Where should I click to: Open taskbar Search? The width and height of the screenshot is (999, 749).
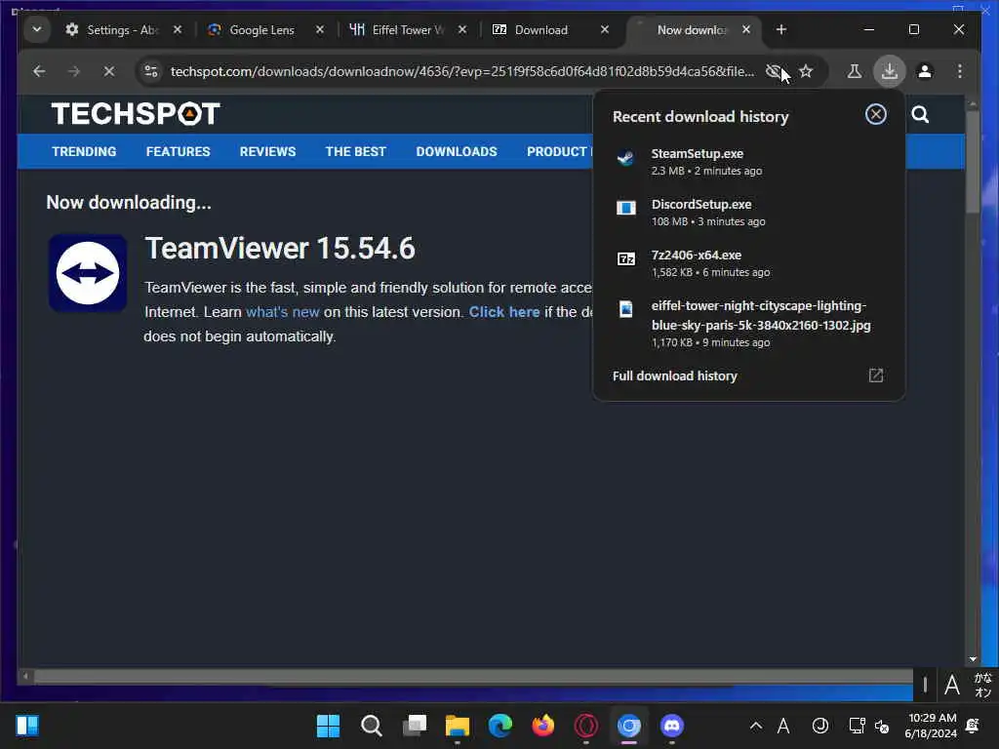(371, 726)
